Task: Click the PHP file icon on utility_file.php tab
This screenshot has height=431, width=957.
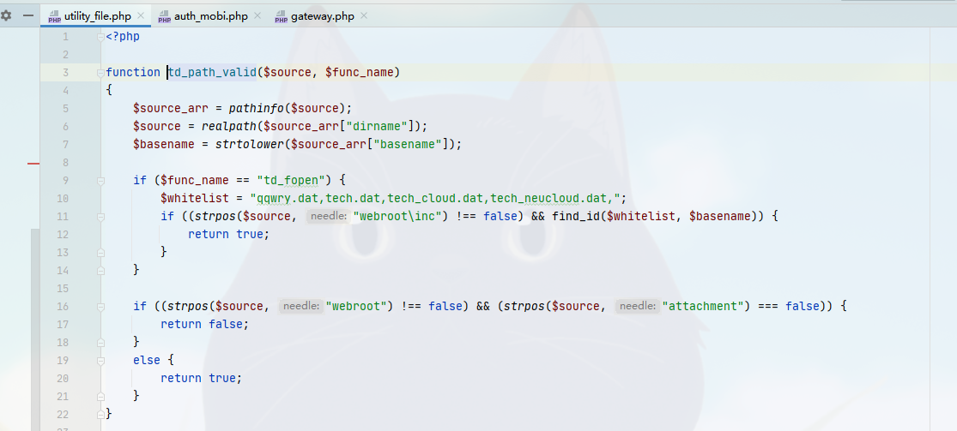Action: [54, 16]
